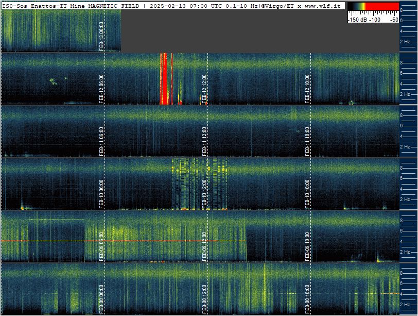Screen dimensions: 418x316
Task: Click the red section of the dB color bar
Action: click(x=382, y=6)
